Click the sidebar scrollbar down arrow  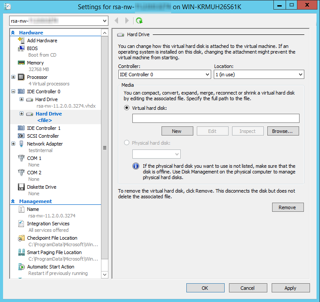pos(104,275)
